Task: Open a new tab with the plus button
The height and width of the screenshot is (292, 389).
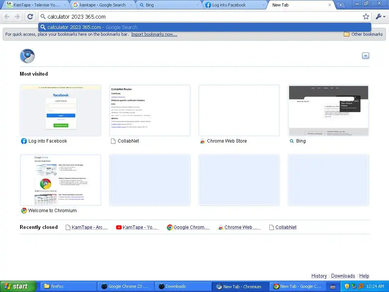Action: click(x=340, y=5)
